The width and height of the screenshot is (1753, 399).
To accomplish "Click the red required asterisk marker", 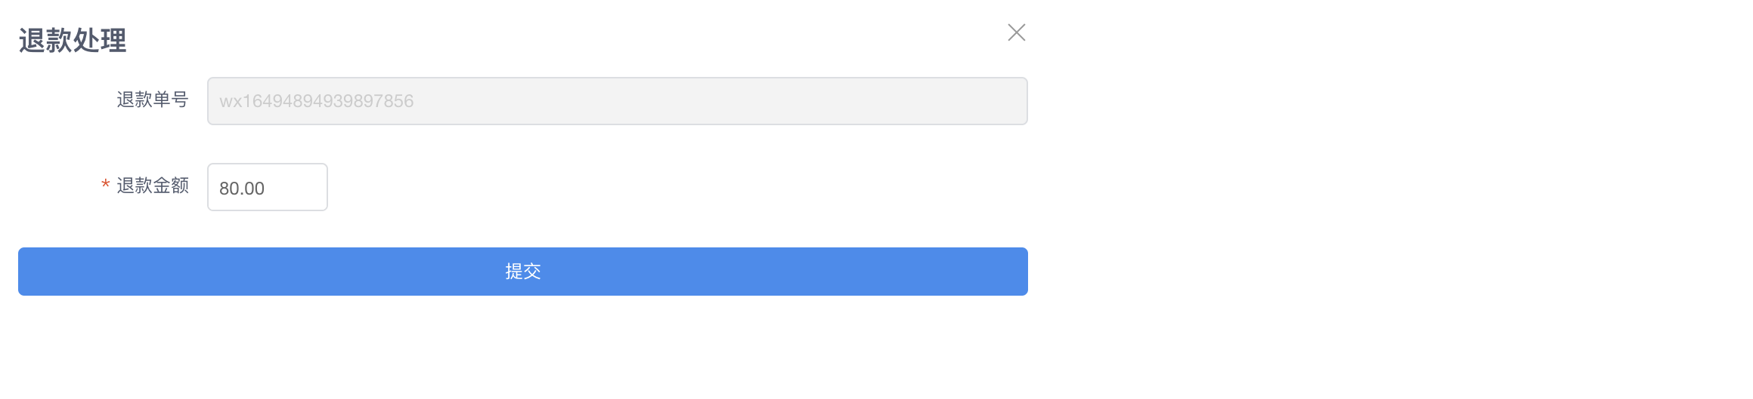I will pyautogui.click(x=106, y=184).
